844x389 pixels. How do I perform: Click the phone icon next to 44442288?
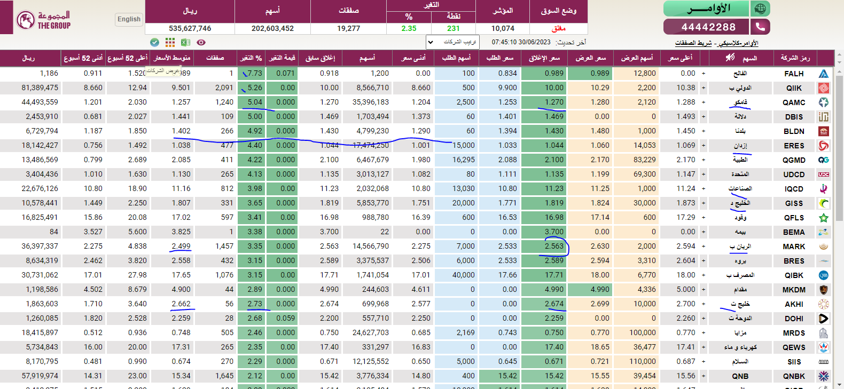[760, 27]
